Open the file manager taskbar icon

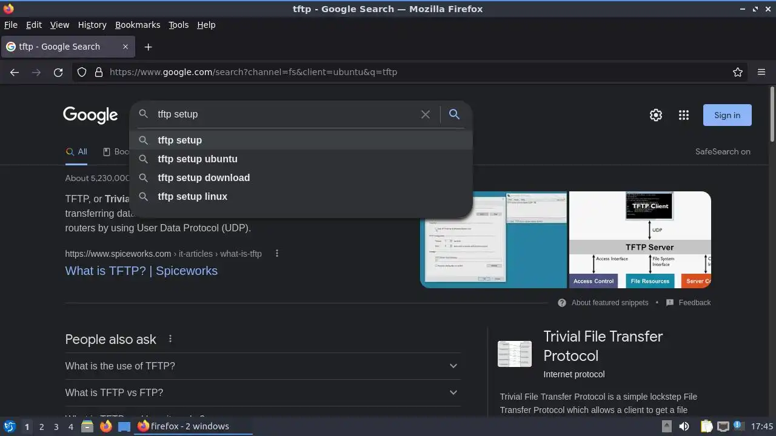pyautogui.click(x=87, y=426)
